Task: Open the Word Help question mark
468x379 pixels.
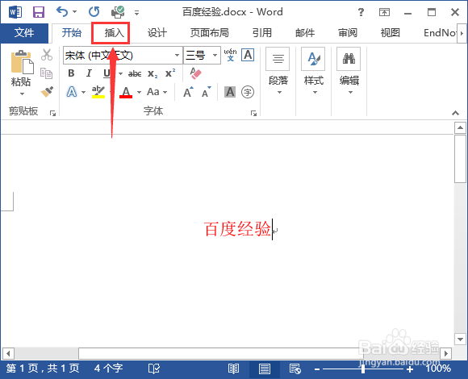Action: 361,12
